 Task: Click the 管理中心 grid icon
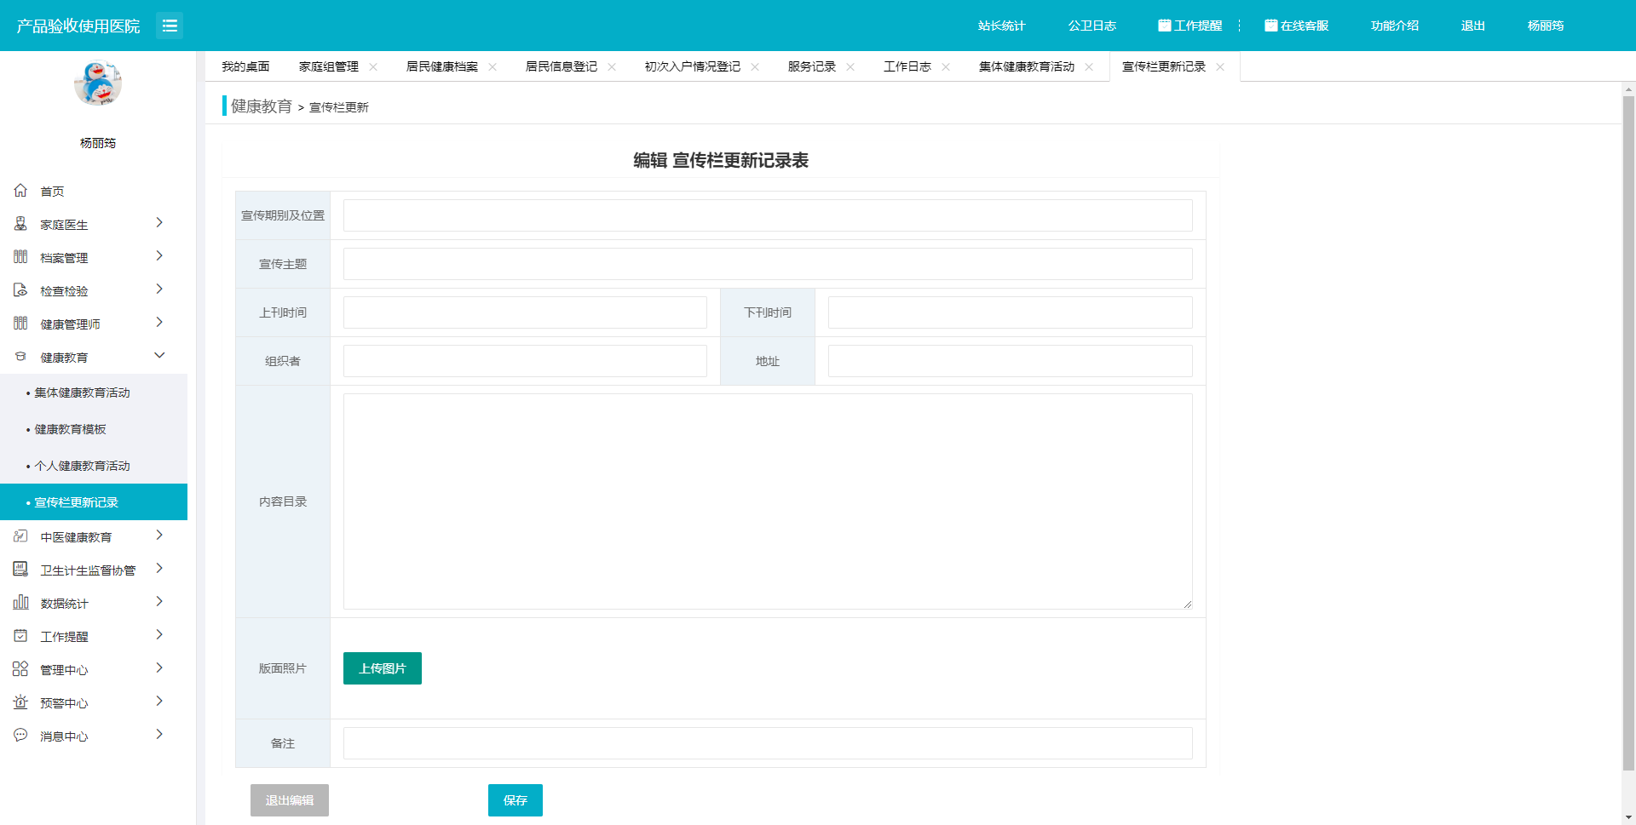pos(20,669)
